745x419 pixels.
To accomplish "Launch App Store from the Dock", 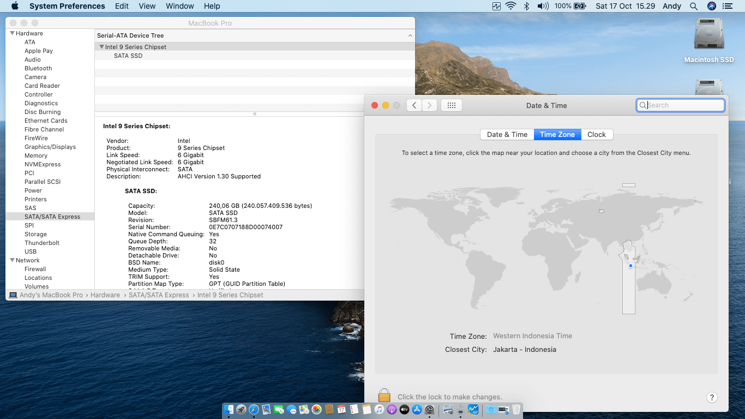I will [x=417, y=409].
